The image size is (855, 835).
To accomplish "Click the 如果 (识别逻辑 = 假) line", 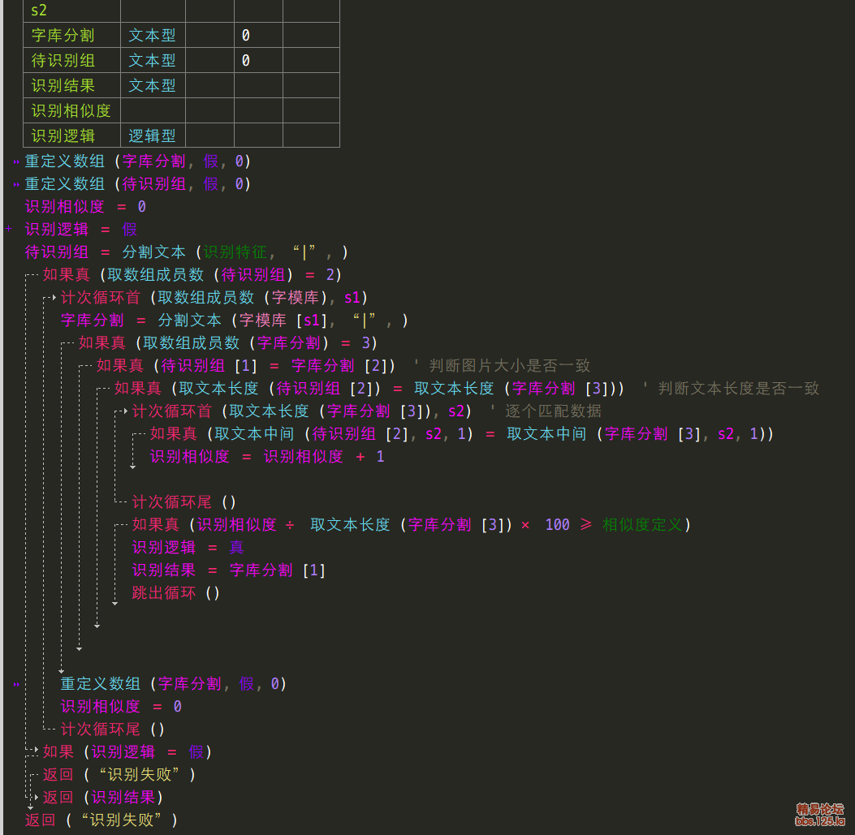I will [127, 752].
